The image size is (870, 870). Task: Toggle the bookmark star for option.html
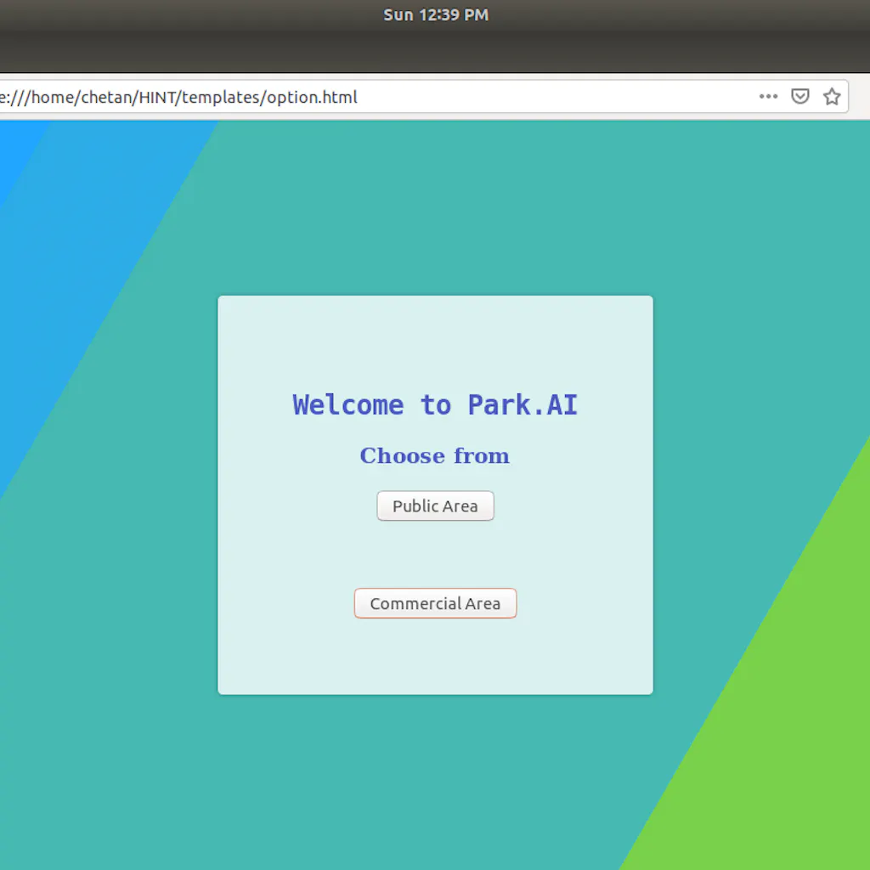click(831, 96)
